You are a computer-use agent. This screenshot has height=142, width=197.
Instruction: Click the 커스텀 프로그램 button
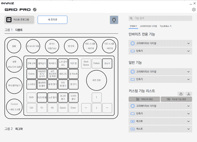[x=19, y=20]
